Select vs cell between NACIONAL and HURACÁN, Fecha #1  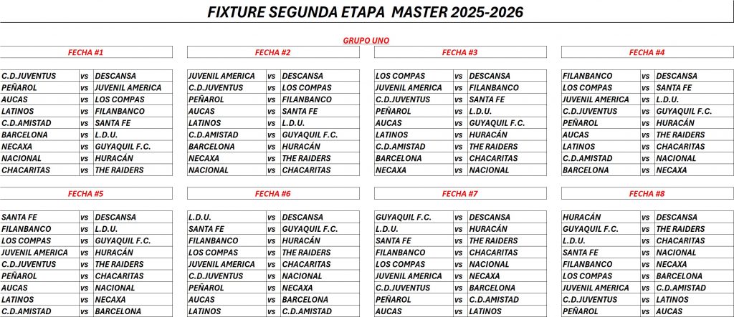[85, 159]
